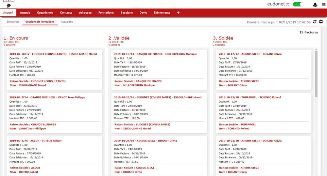
Task: Open the Formations tab
Action: coord(106,13)
